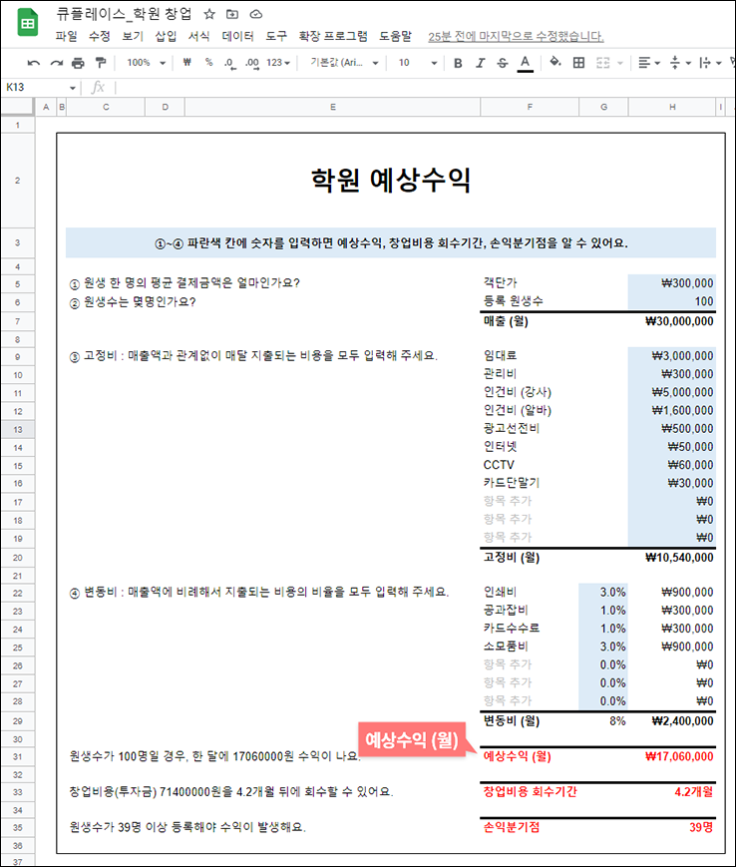
Task: Select the 객단가 value cell ₩300,000
Action: [671, 283]
